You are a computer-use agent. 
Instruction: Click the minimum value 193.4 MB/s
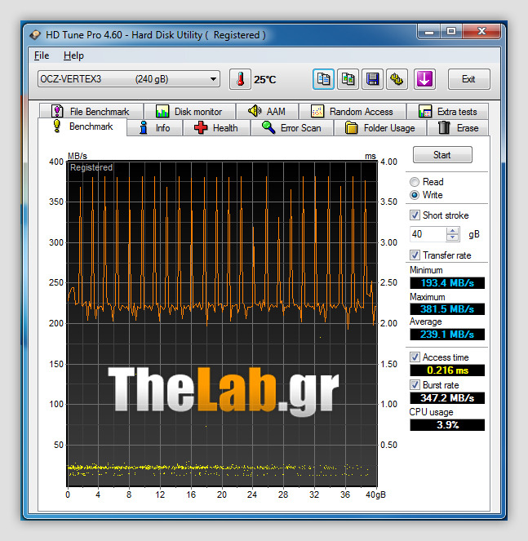(447, 283)
